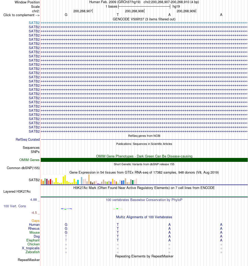The height and width of the screenshot is (266, 248).
Task: Open 'Publications: Sequences in Scientific Articles' title
Action: 144,144
